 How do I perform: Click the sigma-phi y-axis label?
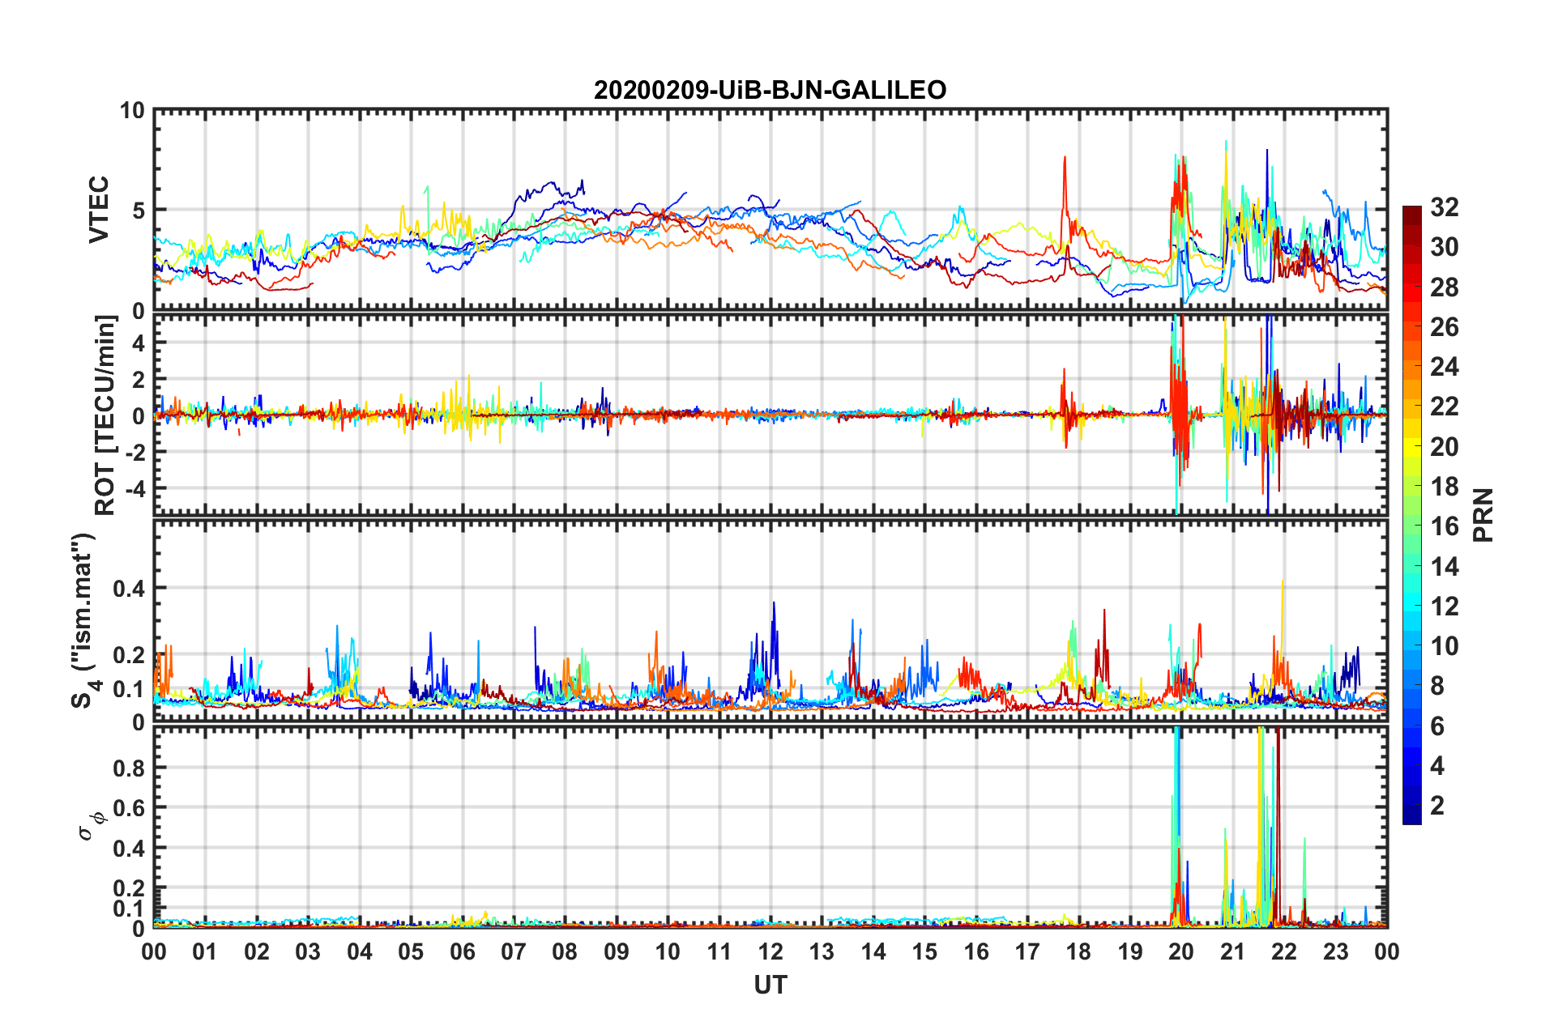tap(91, 826)
